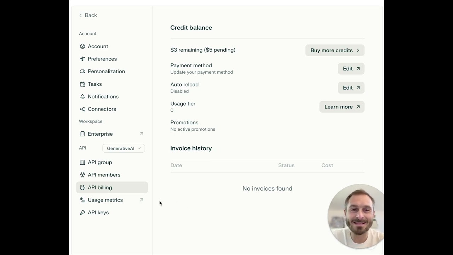
Task: Click the API members people icon
Action: coord(82,175)
